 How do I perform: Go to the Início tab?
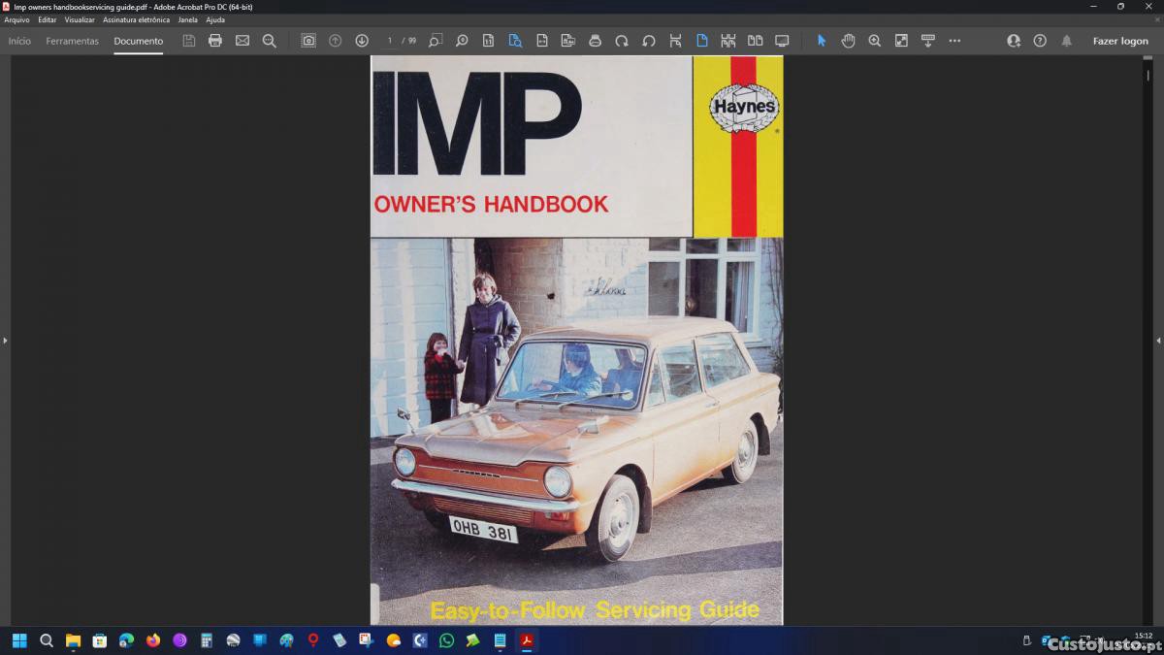pos(19,41)
